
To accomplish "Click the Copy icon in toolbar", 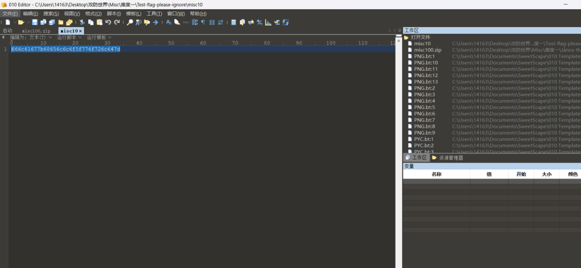I will pos(91,22).
